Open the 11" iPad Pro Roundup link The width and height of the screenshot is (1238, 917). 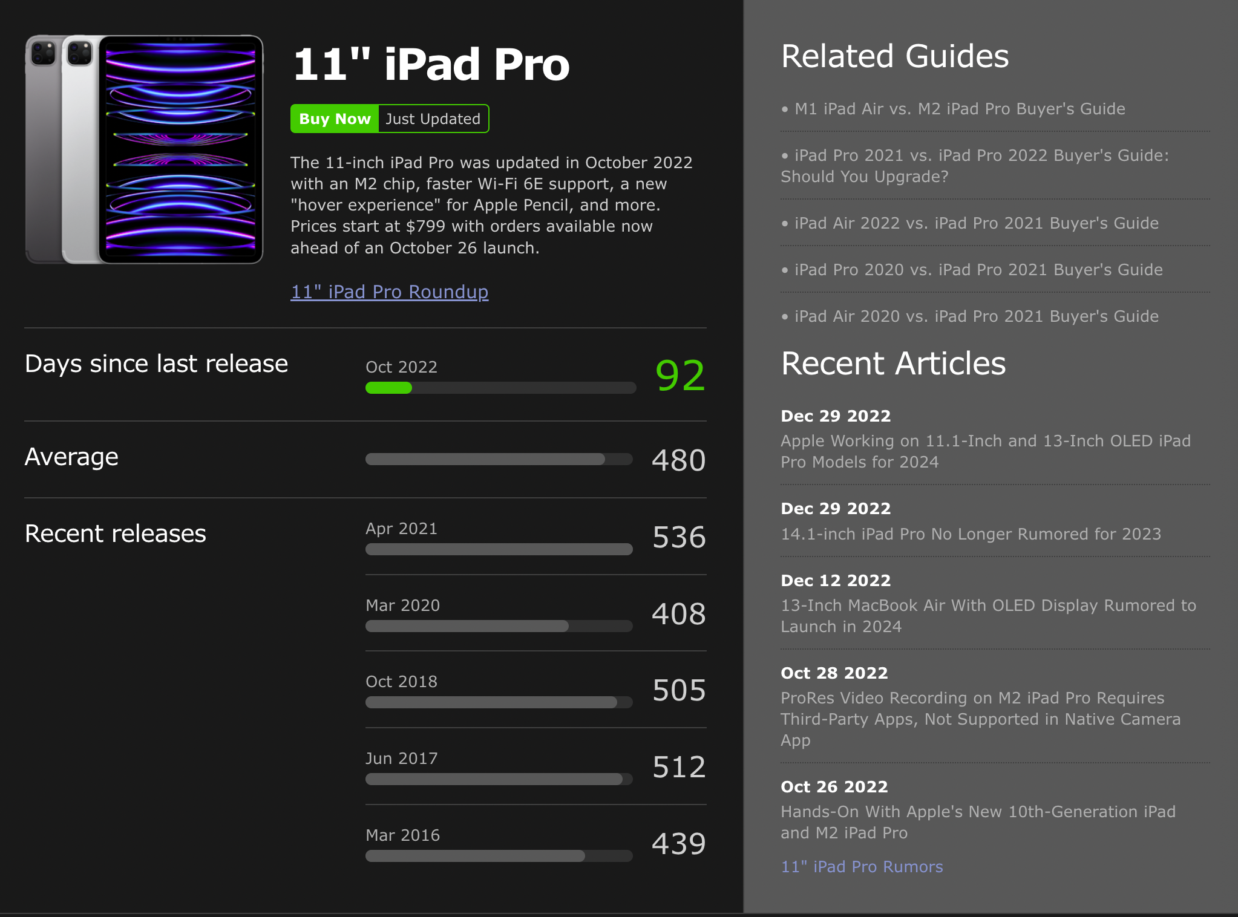389,292
